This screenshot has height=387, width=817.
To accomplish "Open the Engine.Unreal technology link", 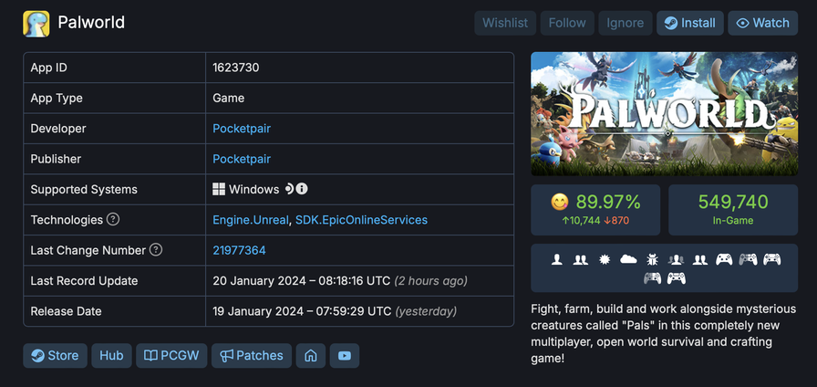I will point(251,220).
